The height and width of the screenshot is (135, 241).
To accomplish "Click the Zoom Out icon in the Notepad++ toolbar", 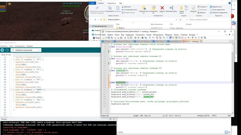I will click(153, 37).
